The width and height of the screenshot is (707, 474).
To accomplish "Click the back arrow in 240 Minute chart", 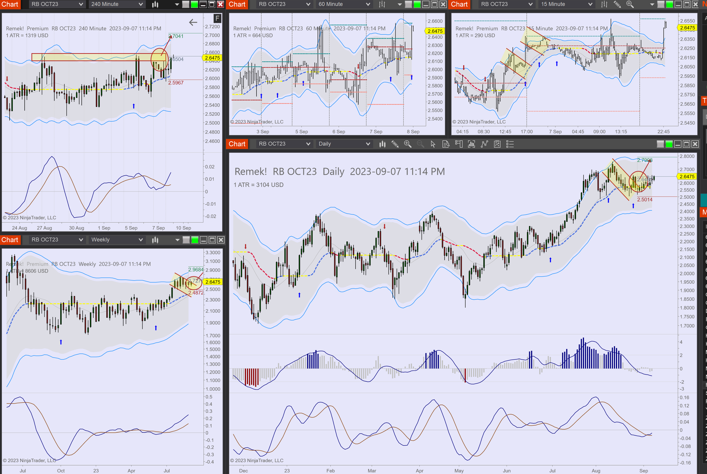I will tap(193, 22).
